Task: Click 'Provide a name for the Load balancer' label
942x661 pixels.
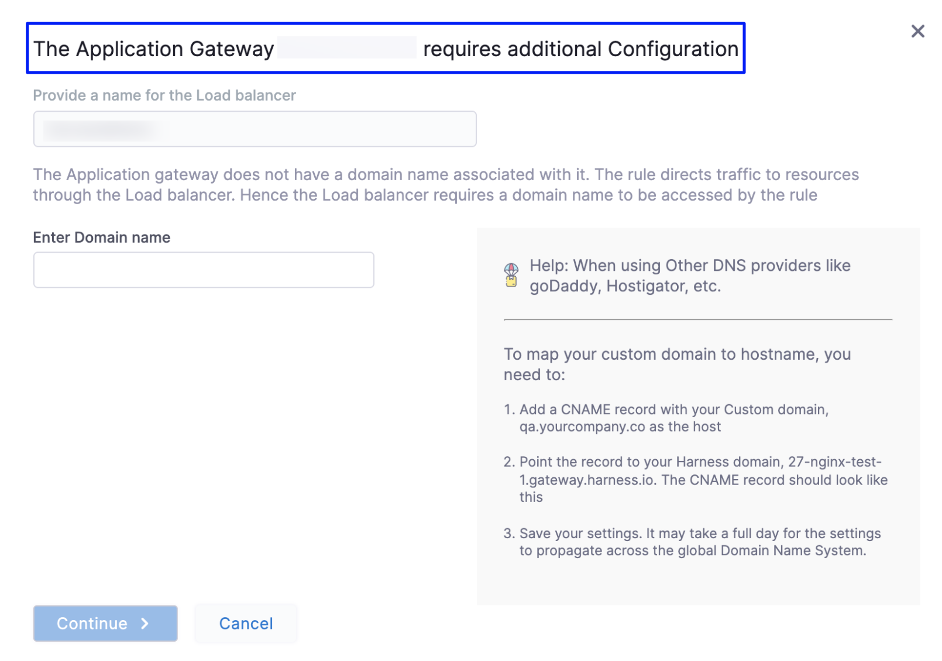Action: pos(164,95)
